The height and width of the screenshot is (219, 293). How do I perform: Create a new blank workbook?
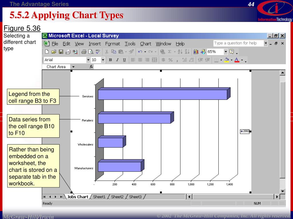(x=47, y=52)
